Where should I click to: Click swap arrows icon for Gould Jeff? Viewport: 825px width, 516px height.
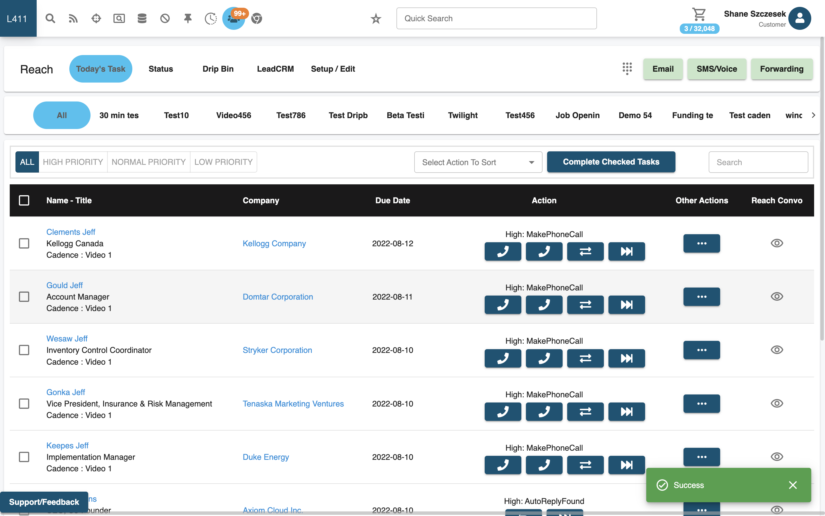point(585,305)
